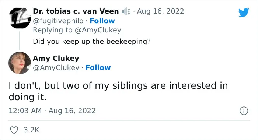Viewport: 258px width, 140px height.
Task: Select the beekeeping question tweet text
Action: tap(92, 42)
